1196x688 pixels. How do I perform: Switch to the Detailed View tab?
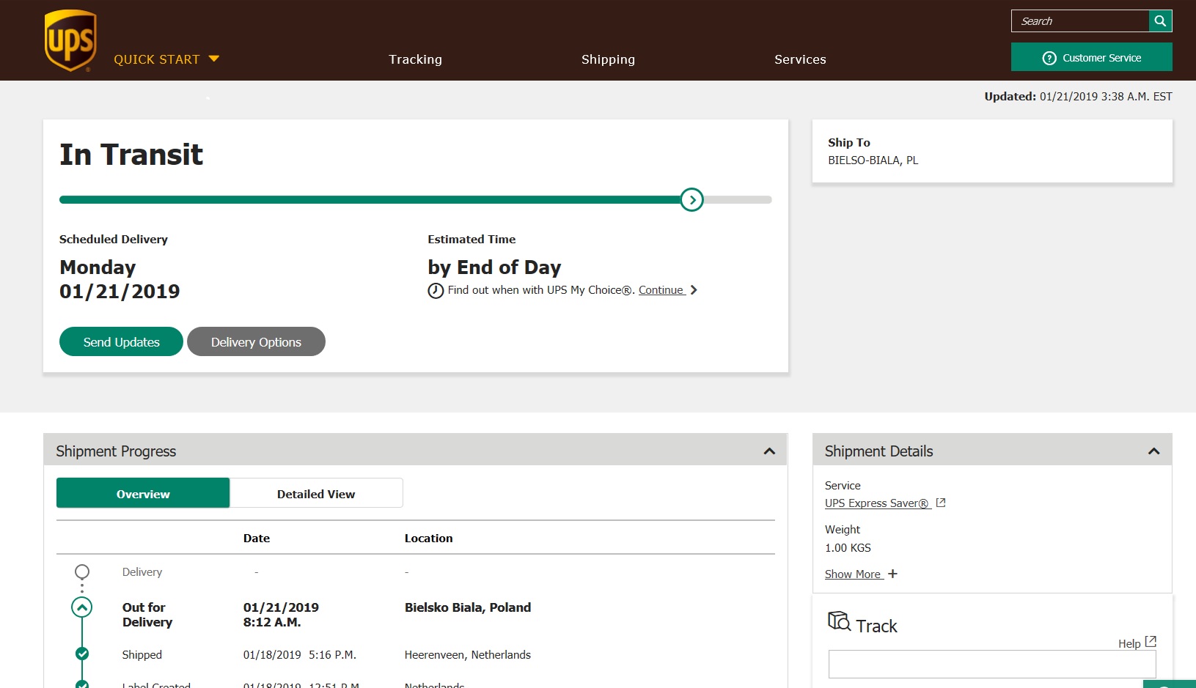(316, 493)
